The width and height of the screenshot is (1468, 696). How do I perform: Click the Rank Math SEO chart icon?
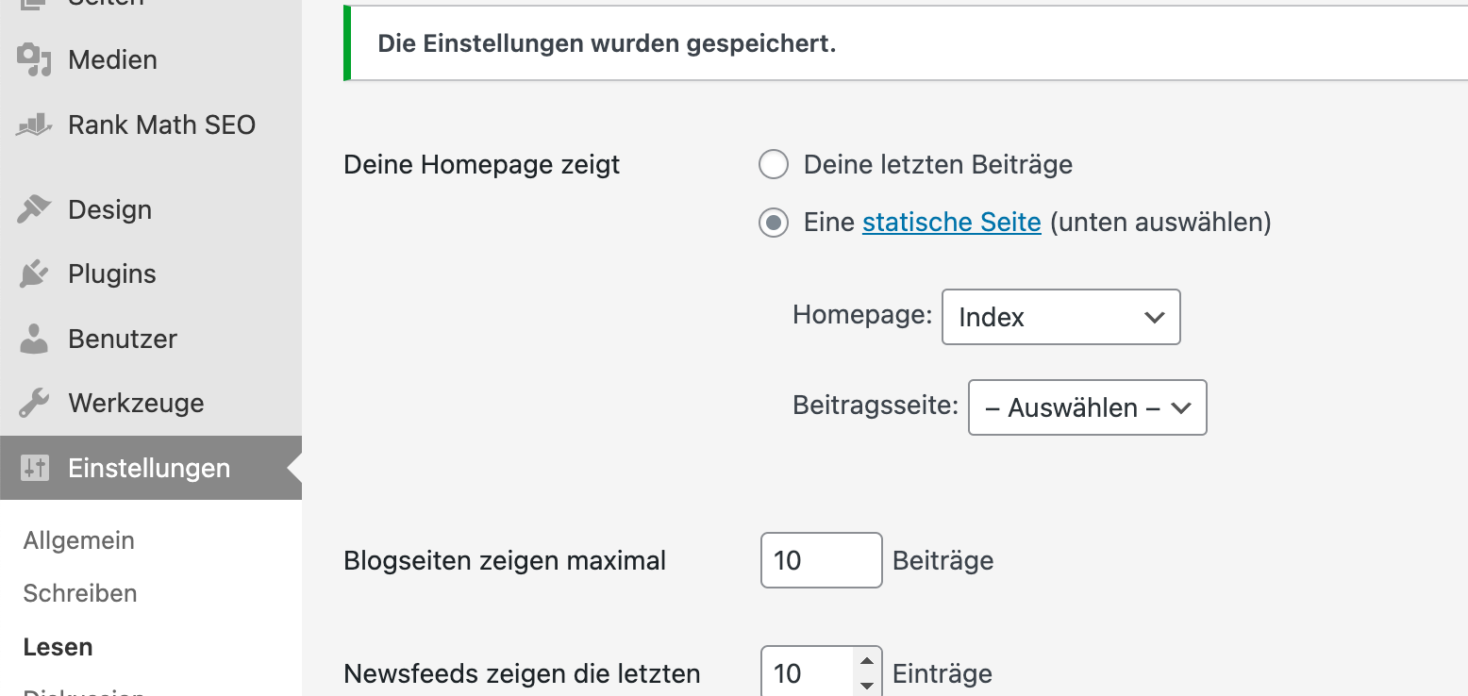click(34, 124)
